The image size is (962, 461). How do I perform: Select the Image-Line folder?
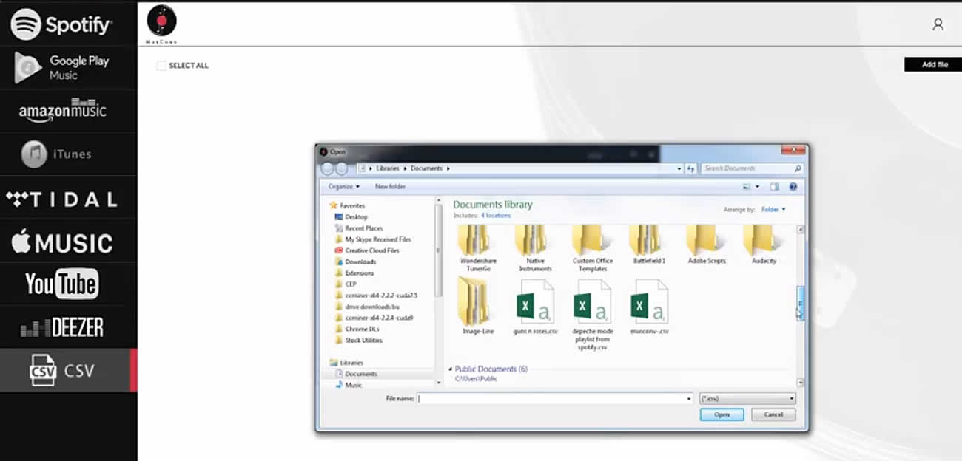pyautogui.click(x=478, y=306)
